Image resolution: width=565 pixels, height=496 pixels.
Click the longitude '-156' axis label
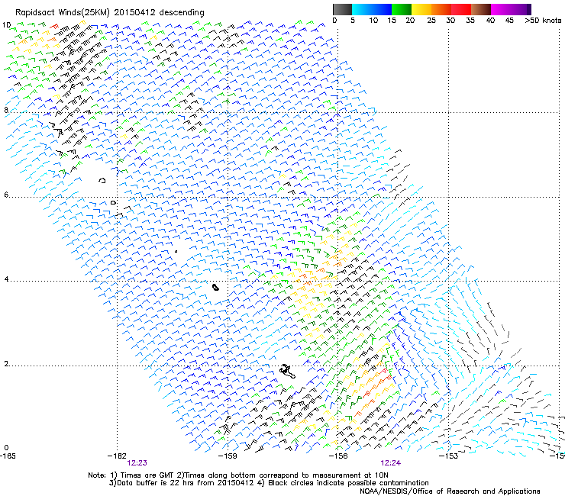[338, 456]
